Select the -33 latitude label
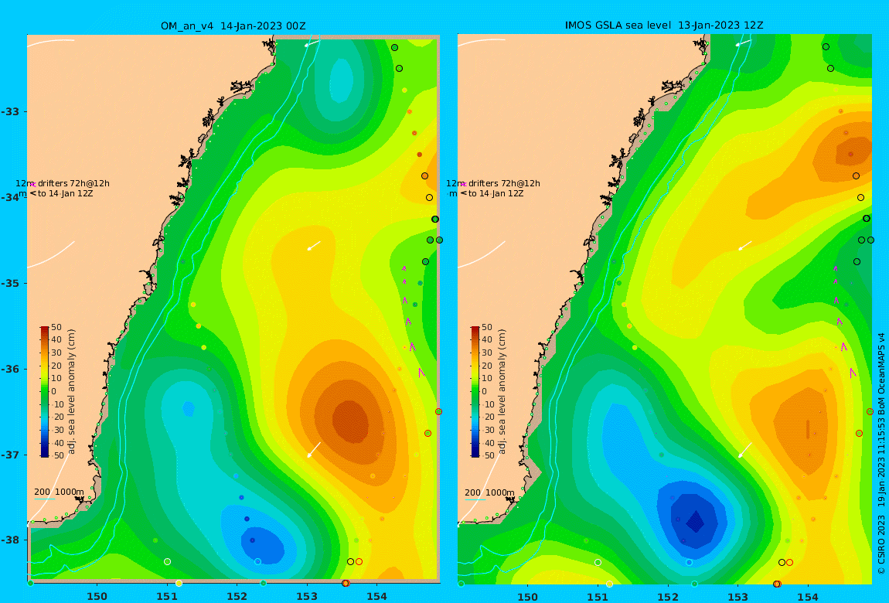This screenshot has height=603, width=889. (x=10, y=111)
